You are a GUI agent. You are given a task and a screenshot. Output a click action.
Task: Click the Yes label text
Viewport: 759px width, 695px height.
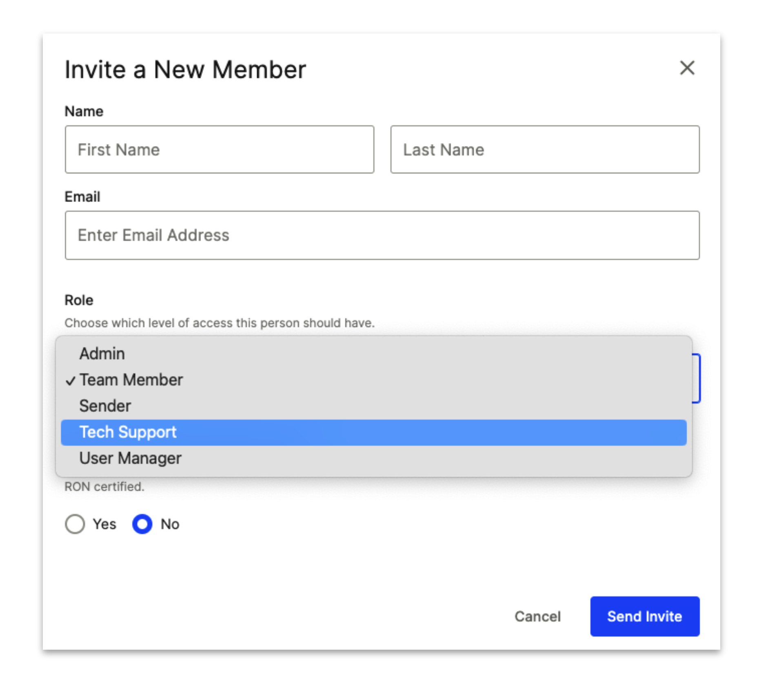pyautogui.click(x=104, y=524)
